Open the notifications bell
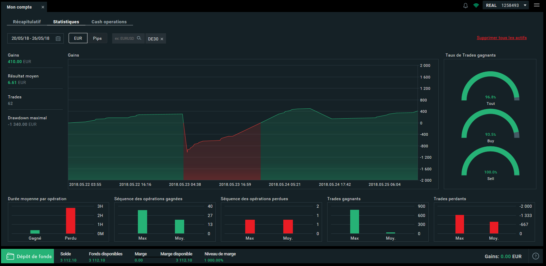 [465, 5]
